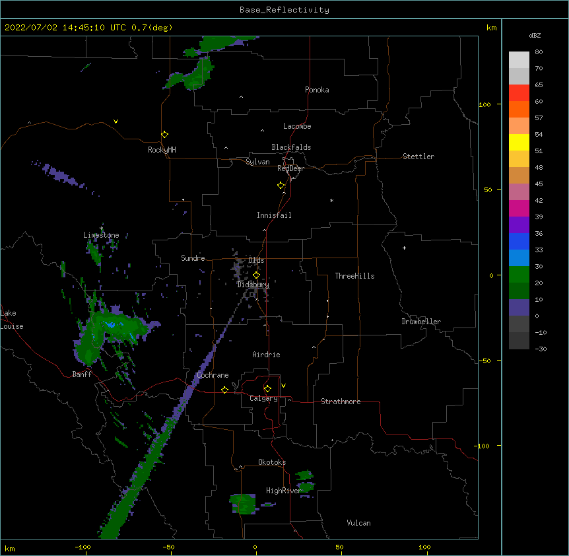Click the yellow marker south of RedDeer

click(x=281, y=186)
